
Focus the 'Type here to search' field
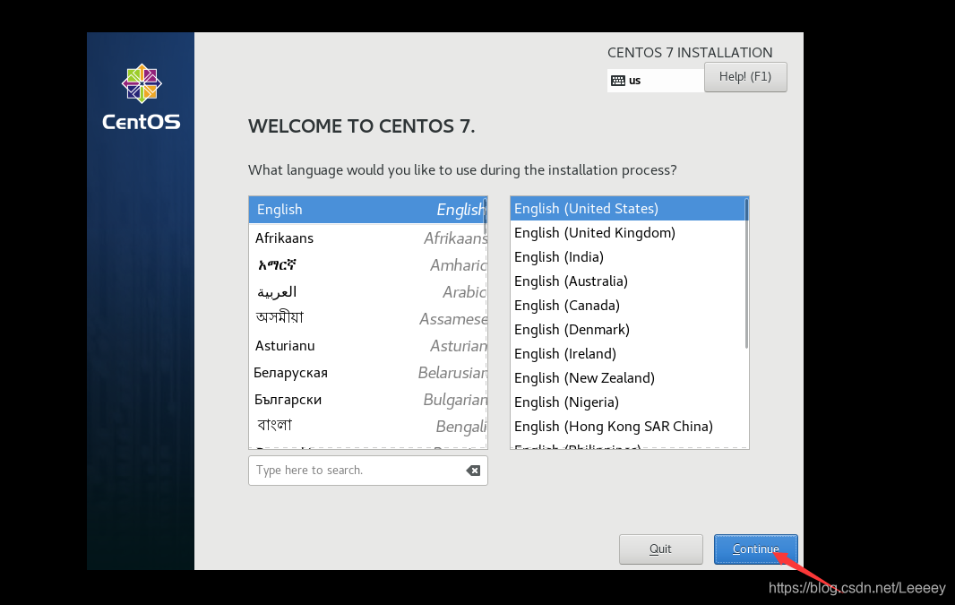368,471
